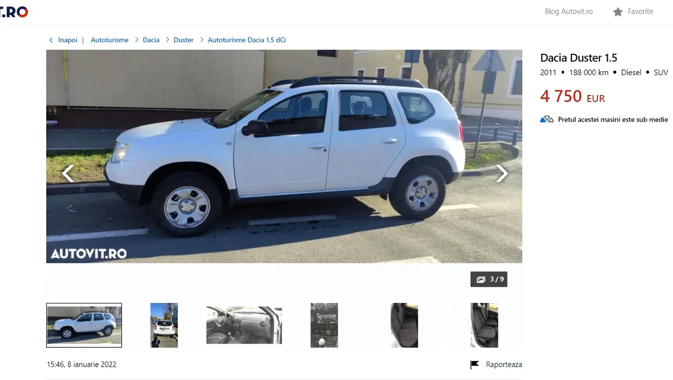Select the white Duster side view thumbnail
The image size is (673, 380).
click(x=84, y=325)
